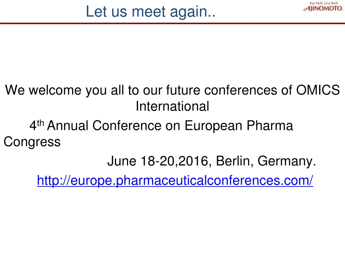Click the Ajinomoto logo
The height and width of the screenshot is (259, 345).
(323, 8)
